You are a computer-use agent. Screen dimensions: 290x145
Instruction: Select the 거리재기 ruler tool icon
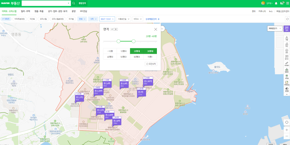pos(286,64)
